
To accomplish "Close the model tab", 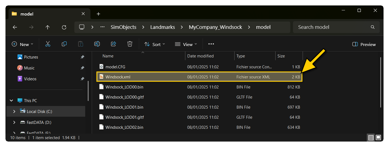I will 83,14.
